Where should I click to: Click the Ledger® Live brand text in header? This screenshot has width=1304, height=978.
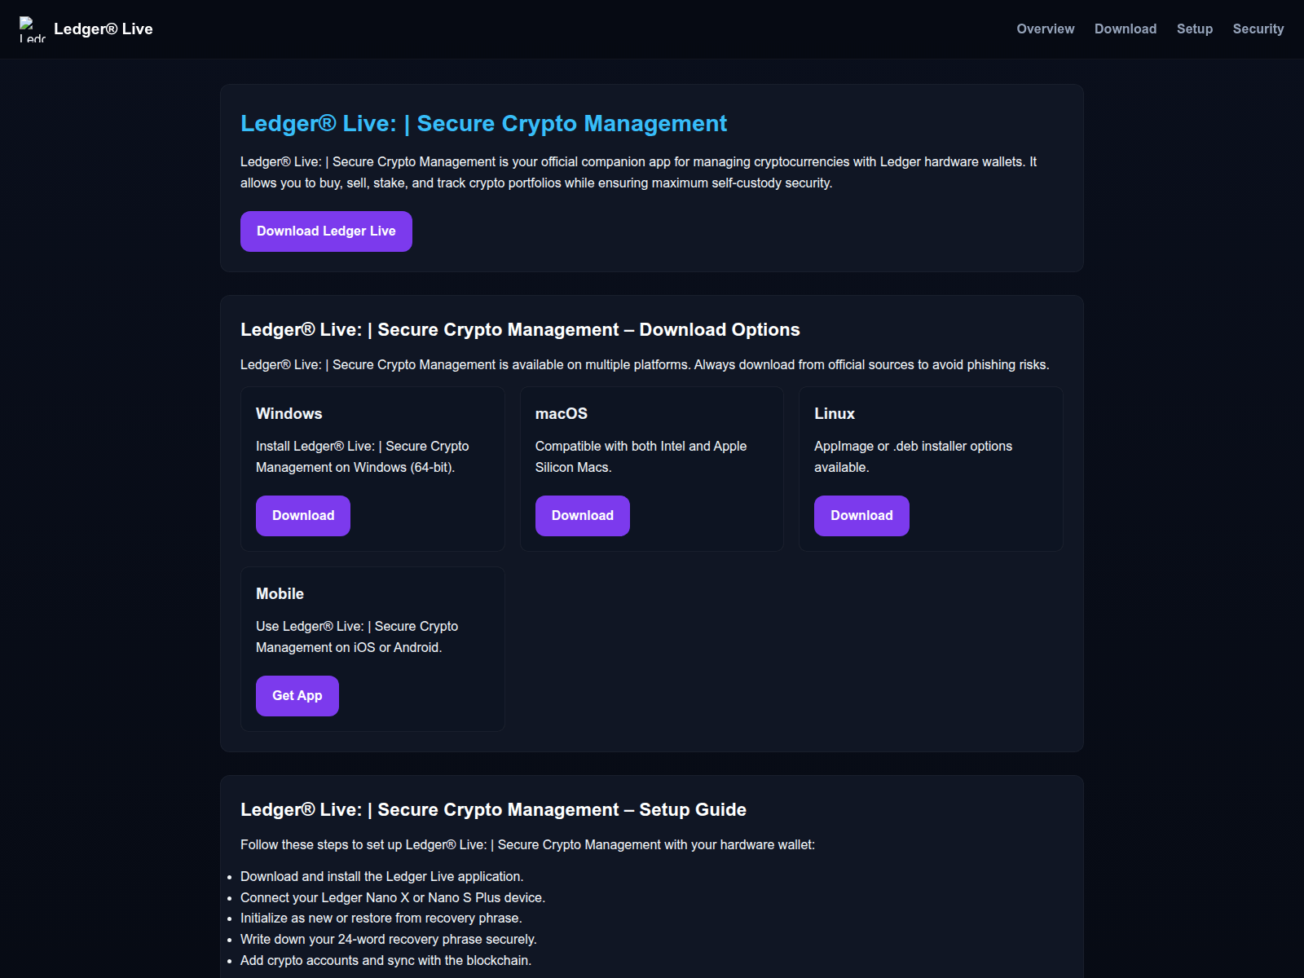coord(102,29)
